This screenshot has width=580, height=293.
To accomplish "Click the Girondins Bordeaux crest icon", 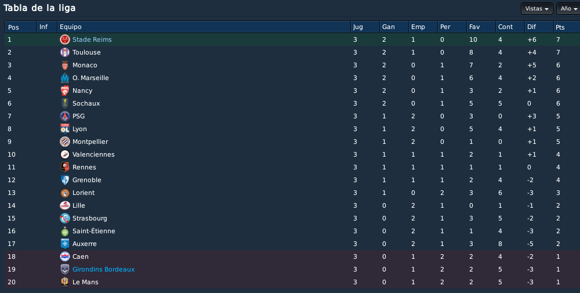I will (65, 269).
